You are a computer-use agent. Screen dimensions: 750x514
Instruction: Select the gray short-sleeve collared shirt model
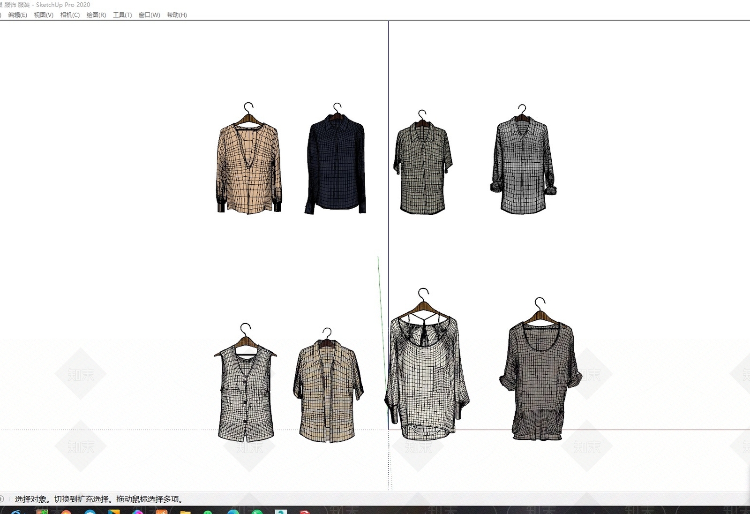423,163
